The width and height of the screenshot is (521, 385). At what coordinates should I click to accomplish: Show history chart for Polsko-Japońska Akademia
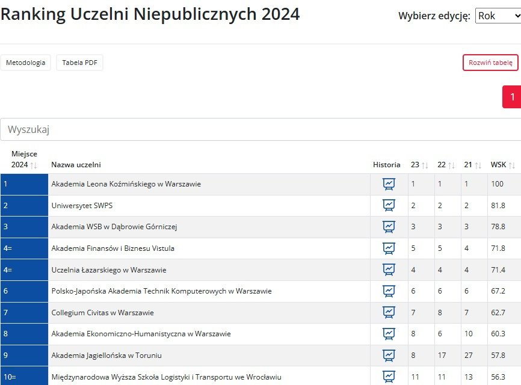pos(389,291)
